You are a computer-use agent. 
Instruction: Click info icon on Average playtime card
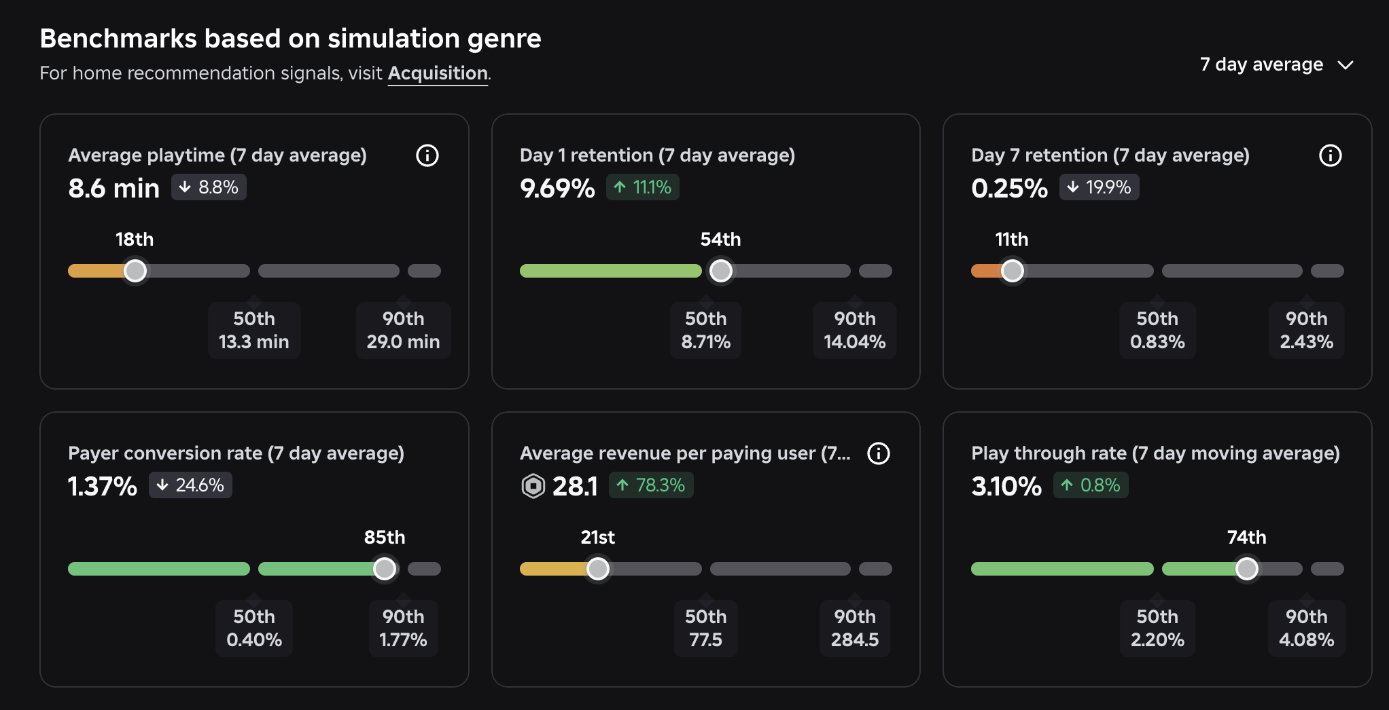427,155
